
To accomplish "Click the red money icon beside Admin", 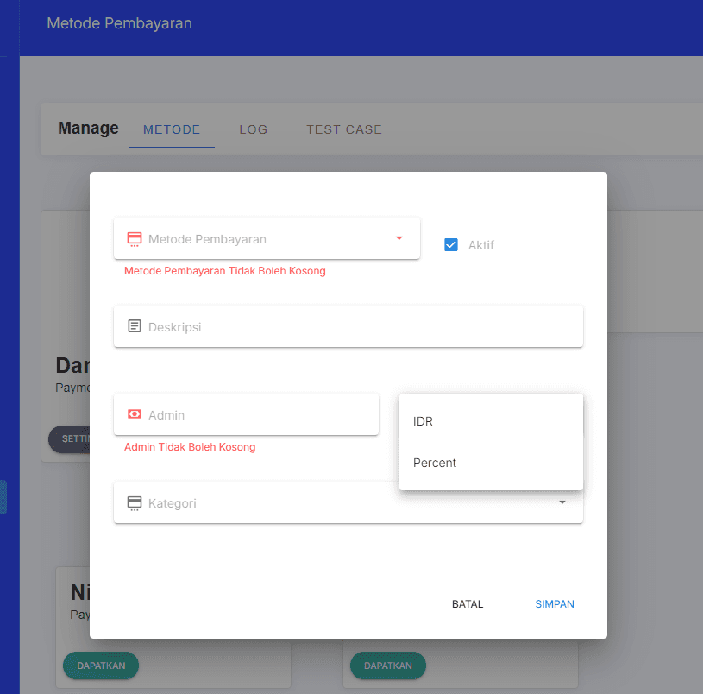I will (x=134, y=414).
